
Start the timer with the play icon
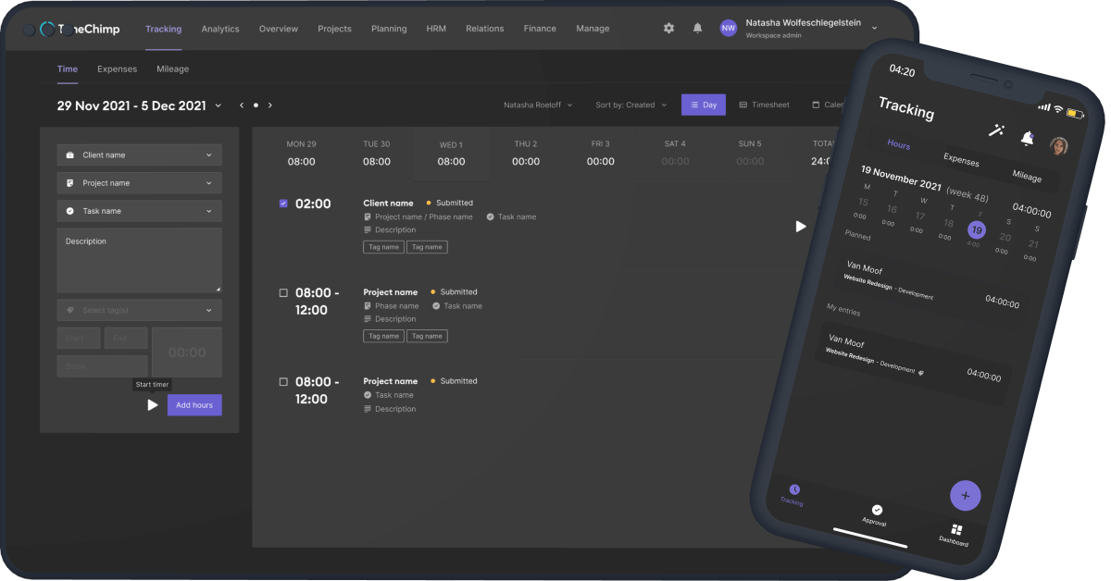[x=153, y=404]
